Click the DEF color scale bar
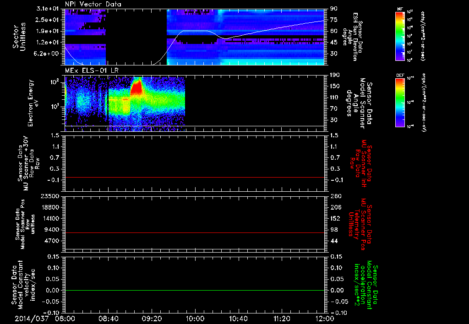The height and width of the screenshot is (324, 469). [400, 103]
